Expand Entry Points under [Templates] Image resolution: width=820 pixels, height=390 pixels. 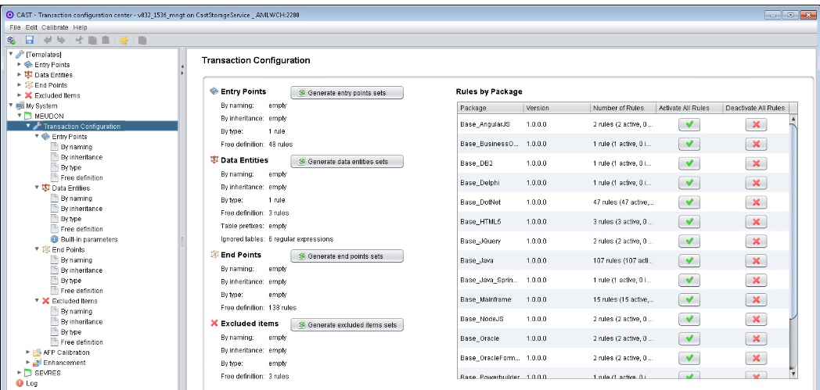[20, 64]
